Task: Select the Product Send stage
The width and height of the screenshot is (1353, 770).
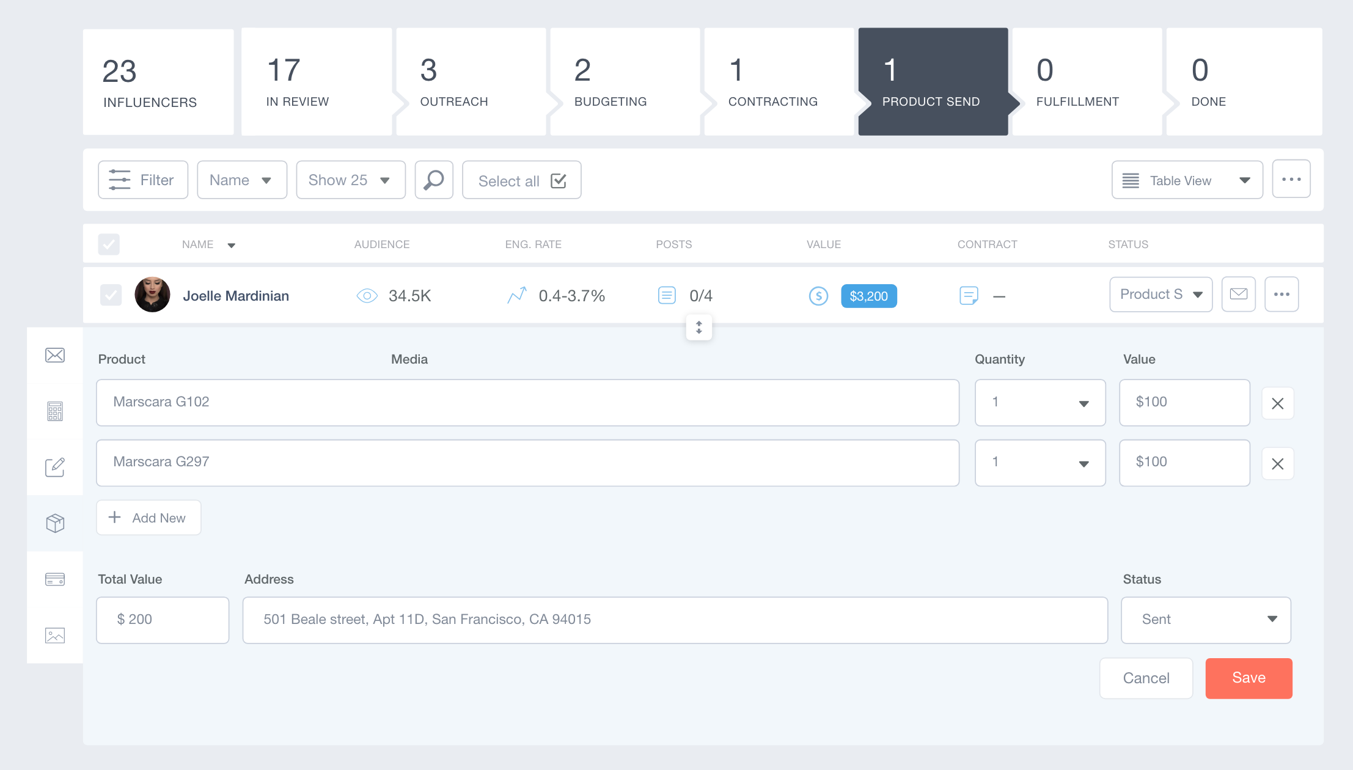Action: tap(933, 81)
